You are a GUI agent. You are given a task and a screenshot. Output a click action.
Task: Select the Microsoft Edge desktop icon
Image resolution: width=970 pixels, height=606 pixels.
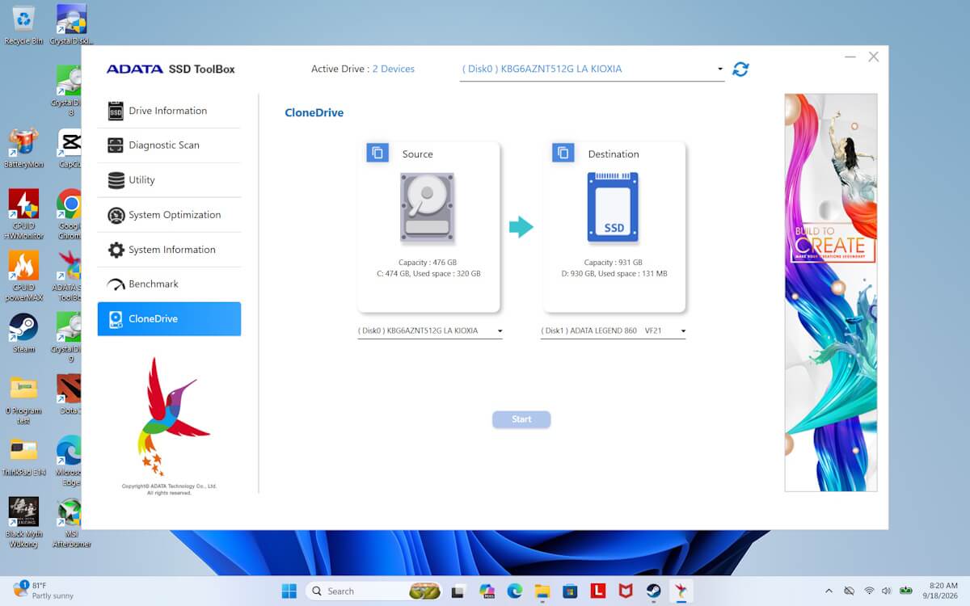point(70,461)
